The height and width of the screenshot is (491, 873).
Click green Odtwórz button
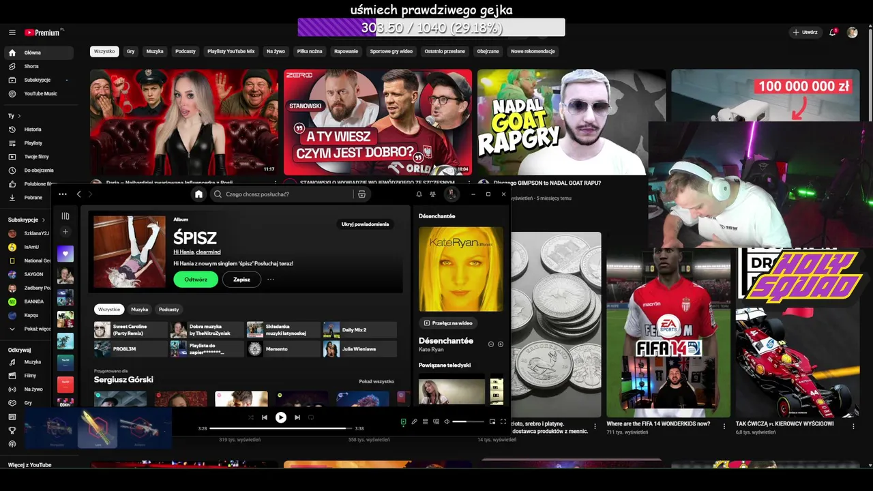click(x=196, y=279)
